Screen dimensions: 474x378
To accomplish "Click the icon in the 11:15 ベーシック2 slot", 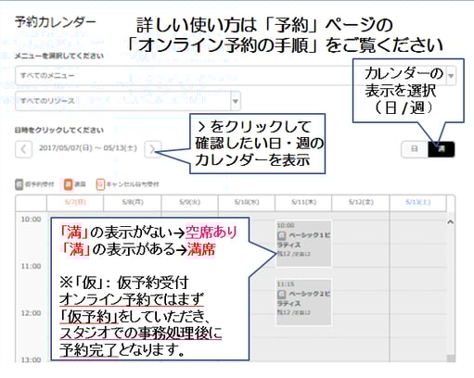I will [x=281, y=294].
